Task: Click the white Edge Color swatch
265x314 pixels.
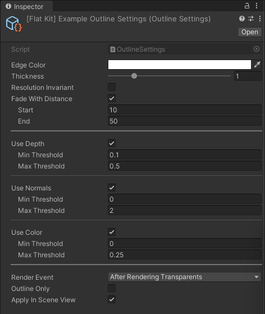Action: click(x=180, y=65)
